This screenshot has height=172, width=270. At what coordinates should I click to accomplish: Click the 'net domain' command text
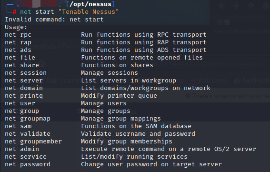tap(24, 88)
